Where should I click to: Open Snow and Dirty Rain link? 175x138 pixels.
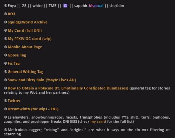[42, 80]
